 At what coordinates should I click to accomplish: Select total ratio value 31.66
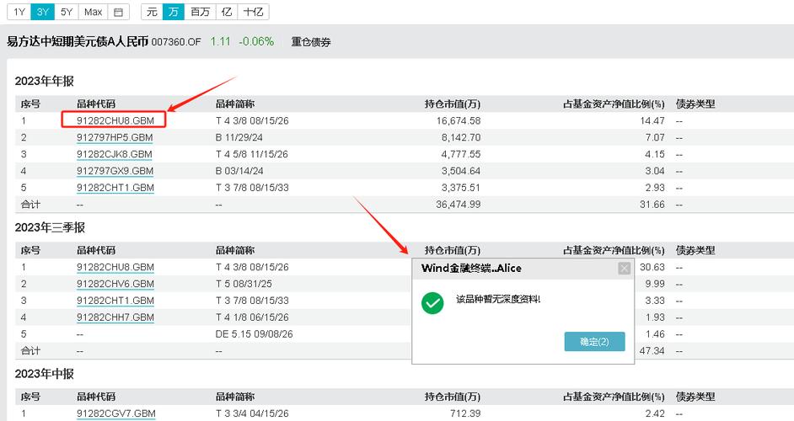[652, 204]
